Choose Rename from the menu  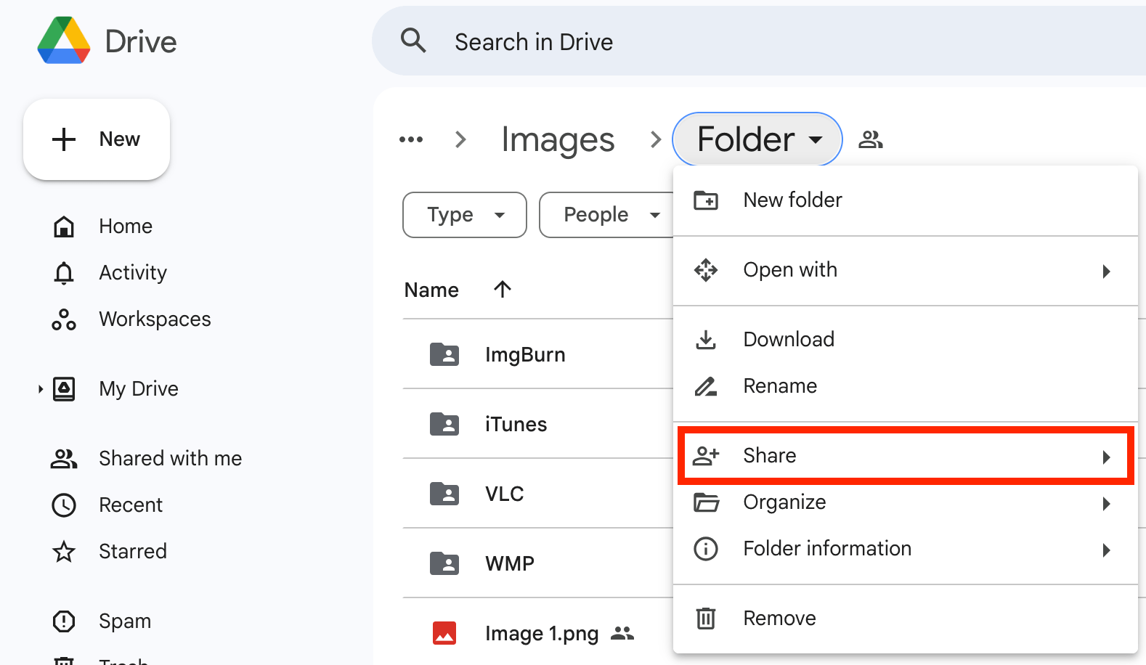click(x=906, y=386)
